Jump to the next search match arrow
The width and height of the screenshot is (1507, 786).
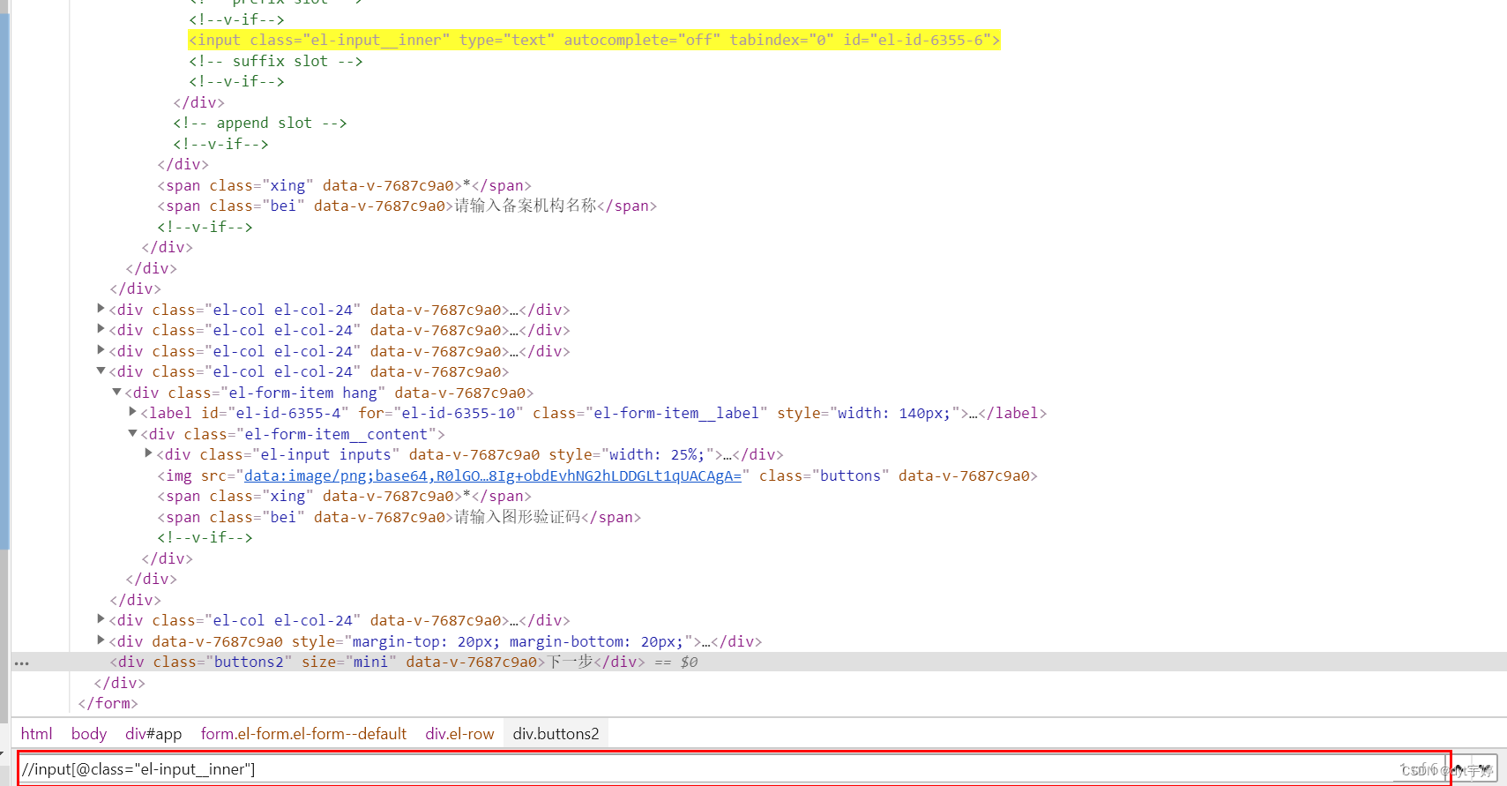1485,768
